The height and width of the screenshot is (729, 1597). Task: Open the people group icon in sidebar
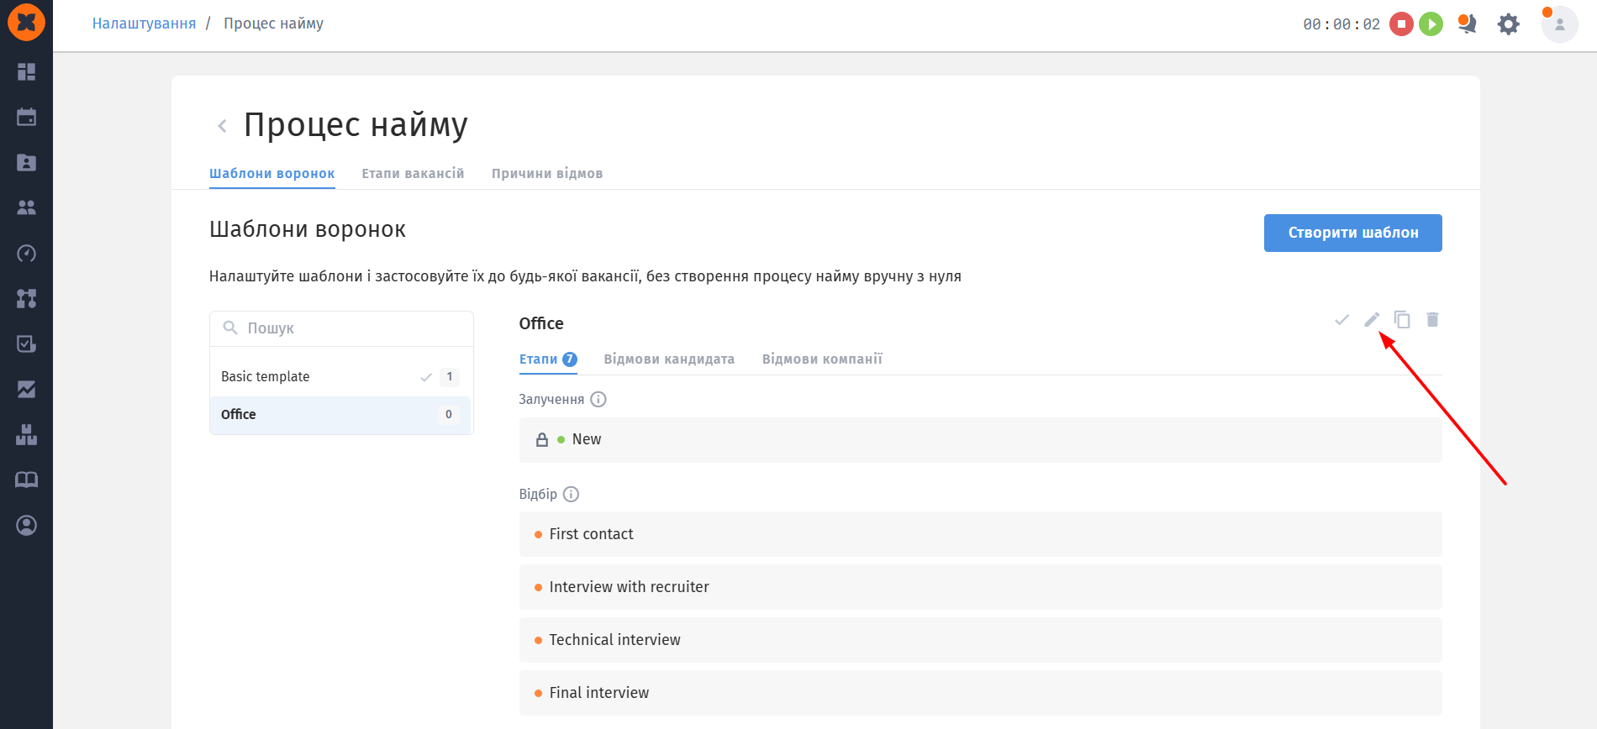tap(26, 207)
